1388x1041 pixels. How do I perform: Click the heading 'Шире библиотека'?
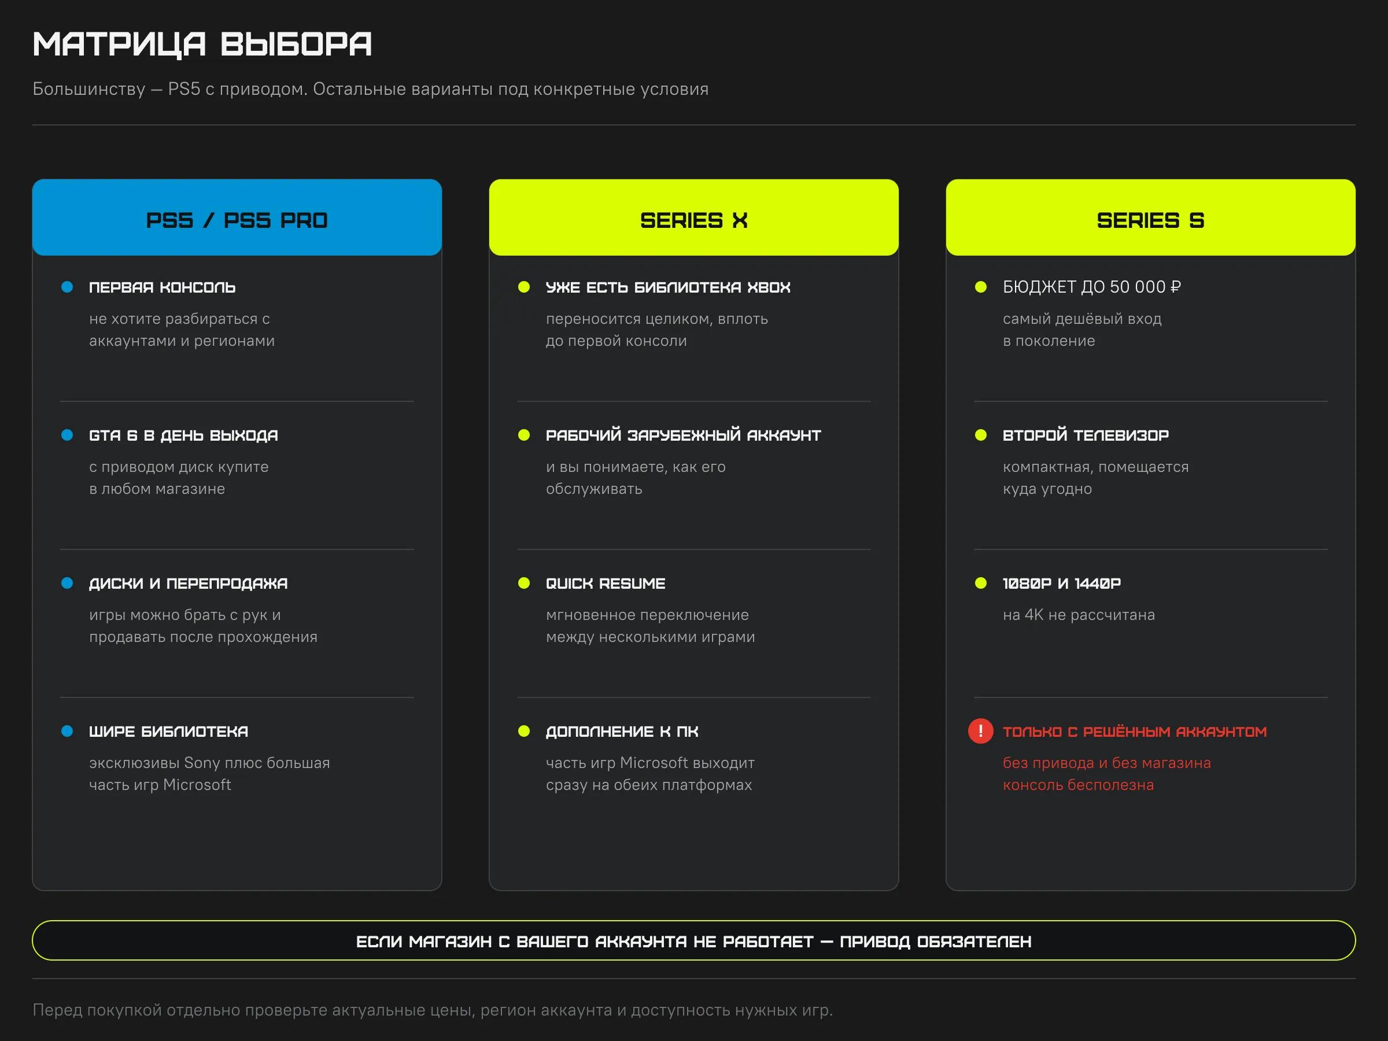click(168, 732)
